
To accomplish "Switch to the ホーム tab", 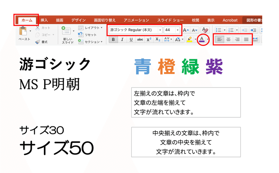I will (x=27, y=20).
